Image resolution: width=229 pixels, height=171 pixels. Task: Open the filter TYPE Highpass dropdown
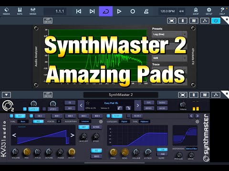[145, 122]
